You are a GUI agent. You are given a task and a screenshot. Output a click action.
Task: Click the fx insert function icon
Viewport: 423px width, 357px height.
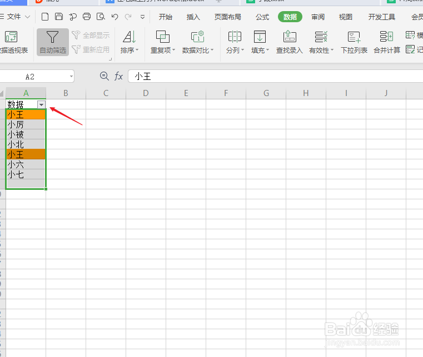click(x=119, y=76)
